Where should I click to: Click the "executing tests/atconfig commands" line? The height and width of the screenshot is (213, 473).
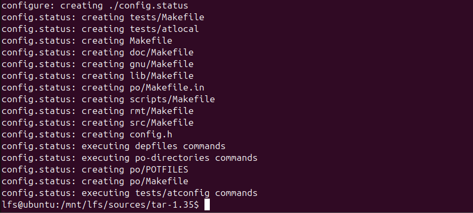click(169, 193)
